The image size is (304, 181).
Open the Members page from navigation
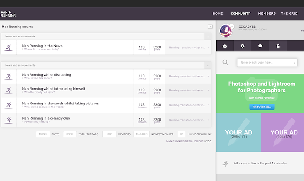pos(267,13)
